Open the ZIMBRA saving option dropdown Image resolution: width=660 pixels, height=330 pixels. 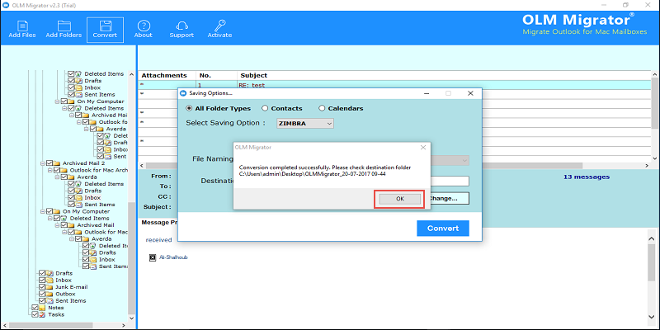pos(305,123)
